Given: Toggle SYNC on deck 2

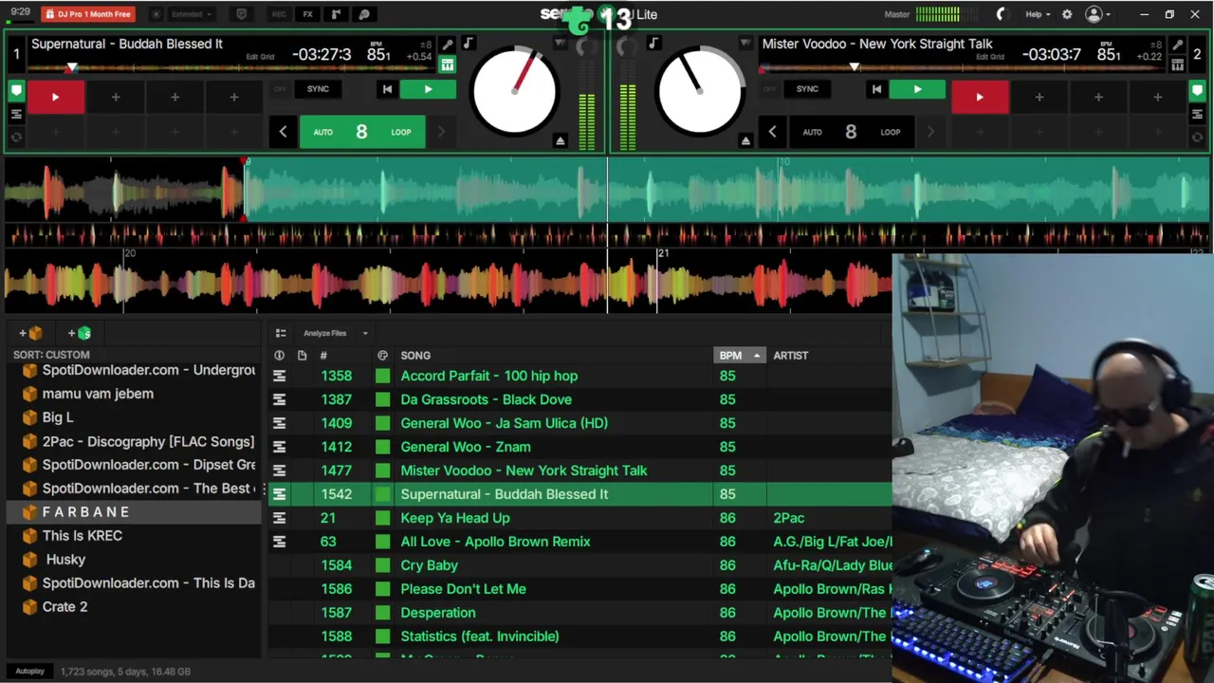Looking at the screenshot, I should click(807, 89).
